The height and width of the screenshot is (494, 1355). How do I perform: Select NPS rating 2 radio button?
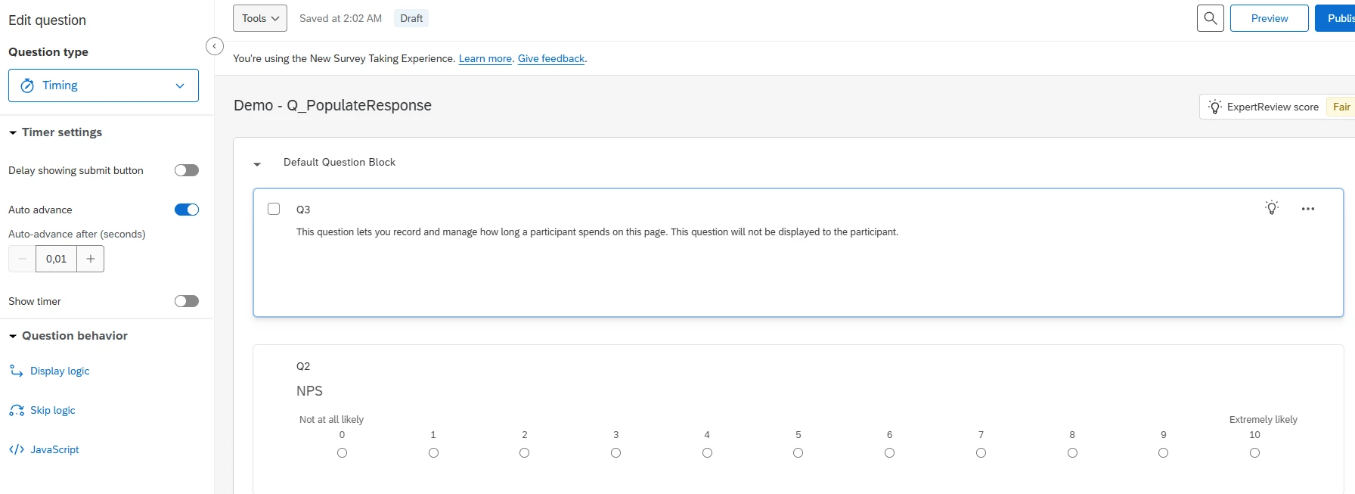click(524, 452)
